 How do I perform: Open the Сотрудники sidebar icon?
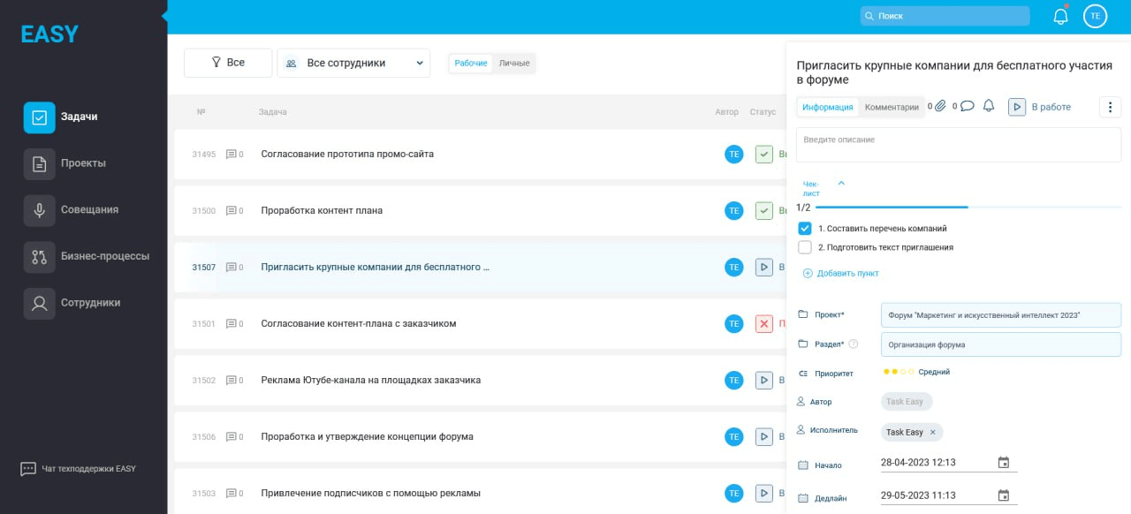tap(39, 303)
